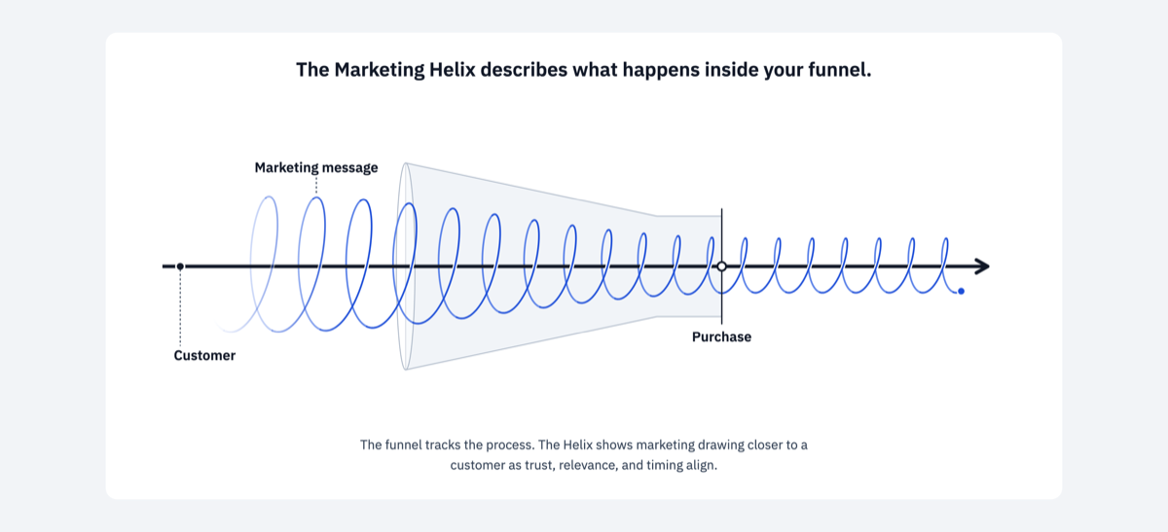The width and height of the screenshot is (1168, 532).
Task: Click the elliptical funnel opening
Action: pyautogui.click(x=406, y=266)
